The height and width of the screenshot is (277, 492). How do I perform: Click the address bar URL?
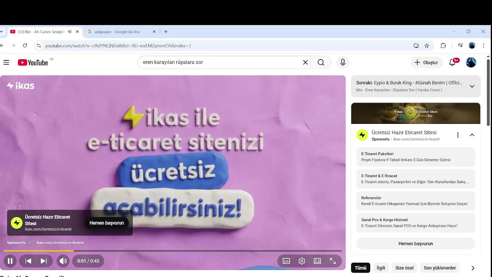118,46
